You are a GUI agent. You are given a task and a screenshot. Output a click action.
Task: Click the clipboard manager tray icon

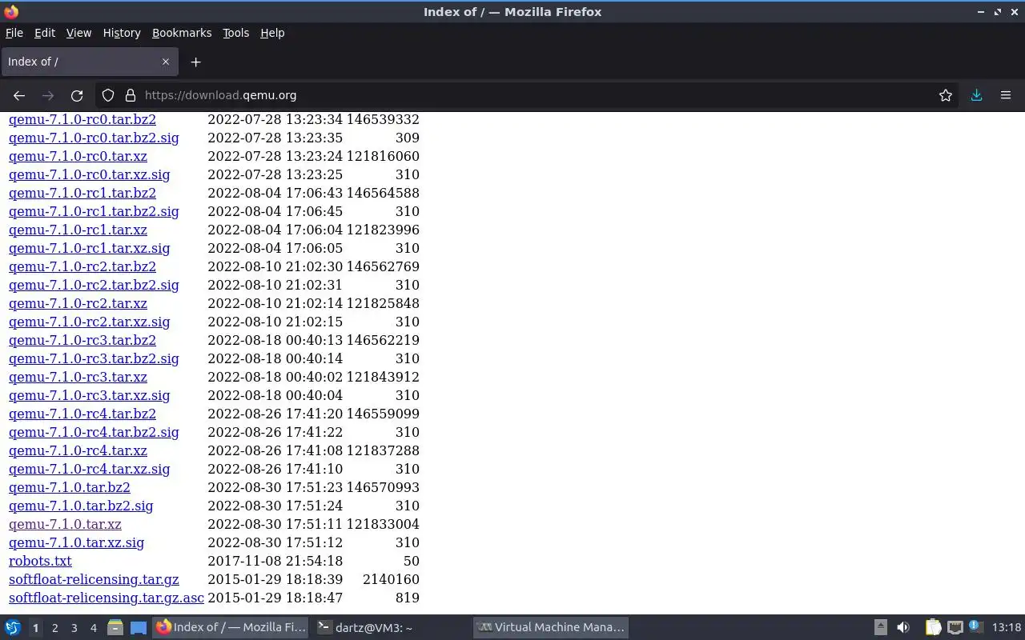pyautogui.click(x=934, y=627)
